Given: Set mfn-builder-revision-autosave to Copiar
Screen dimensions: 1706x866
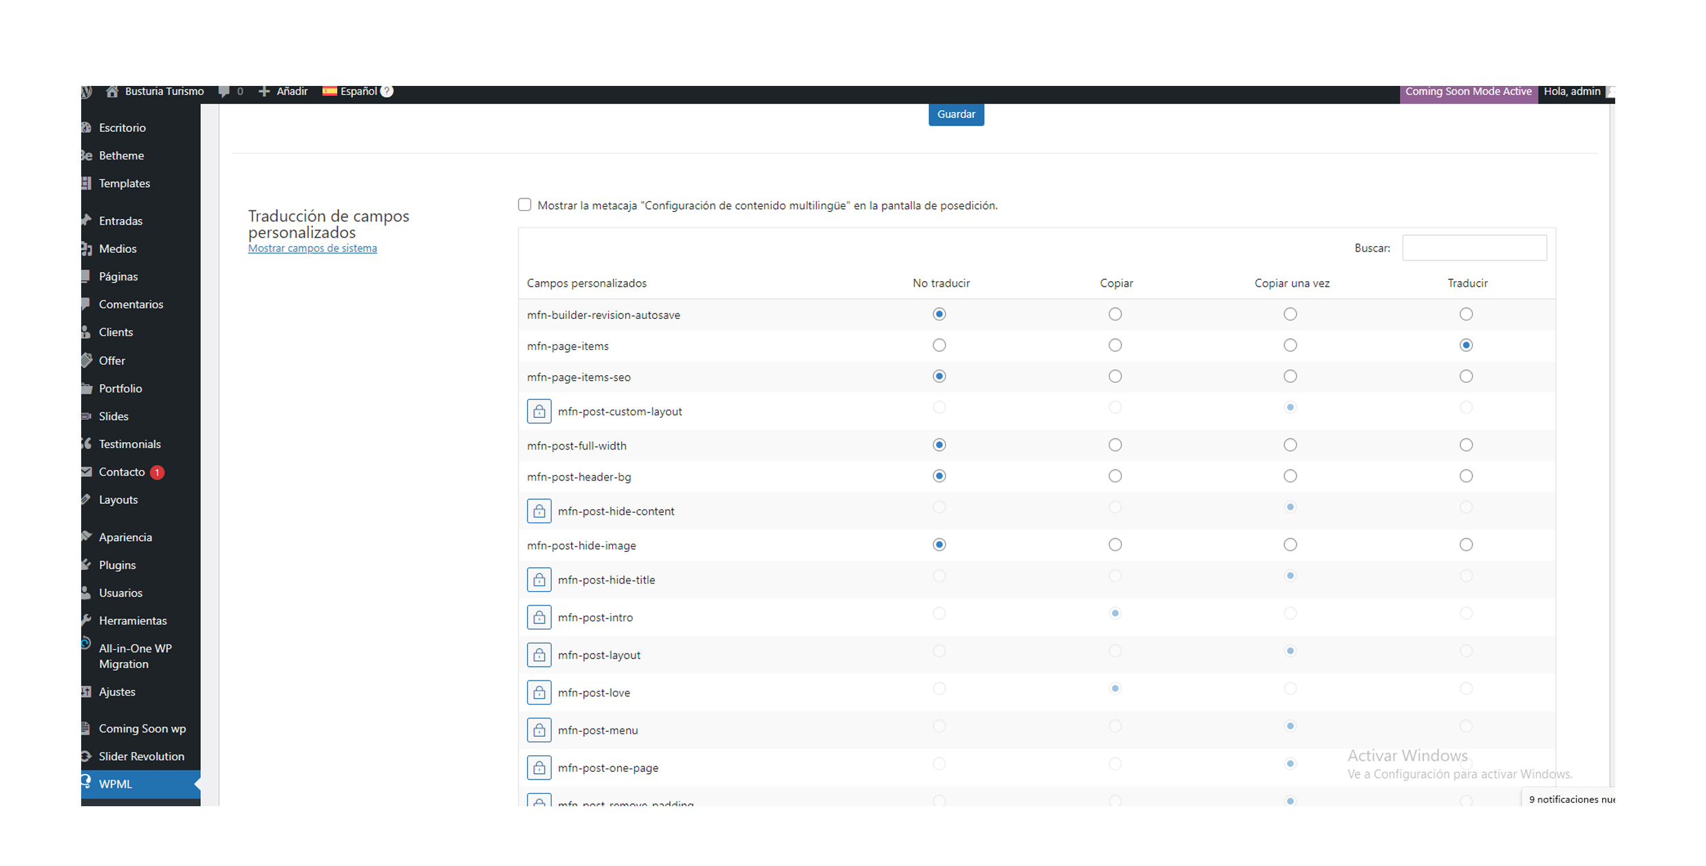Looking at the screenshot, I should tap(1115, 314).
